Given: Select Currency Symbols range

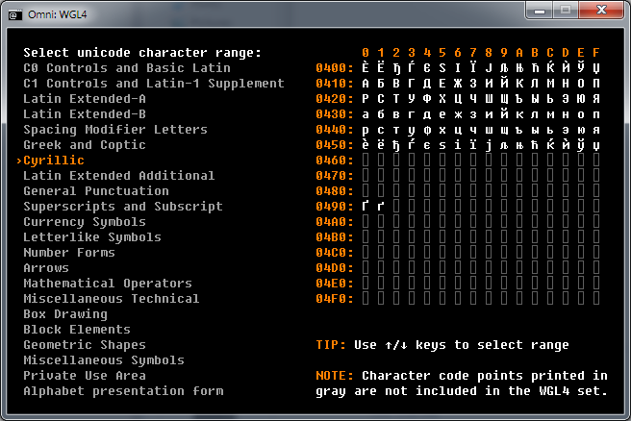Looking at the screenshot, I should (85, 222).
